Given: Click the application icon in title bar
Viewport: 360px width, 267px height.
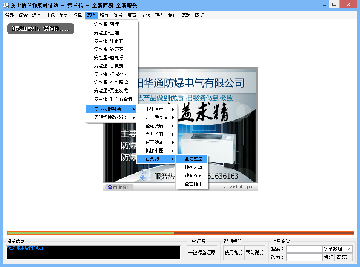Looking at the screenshot, I should tap(6, 5).
